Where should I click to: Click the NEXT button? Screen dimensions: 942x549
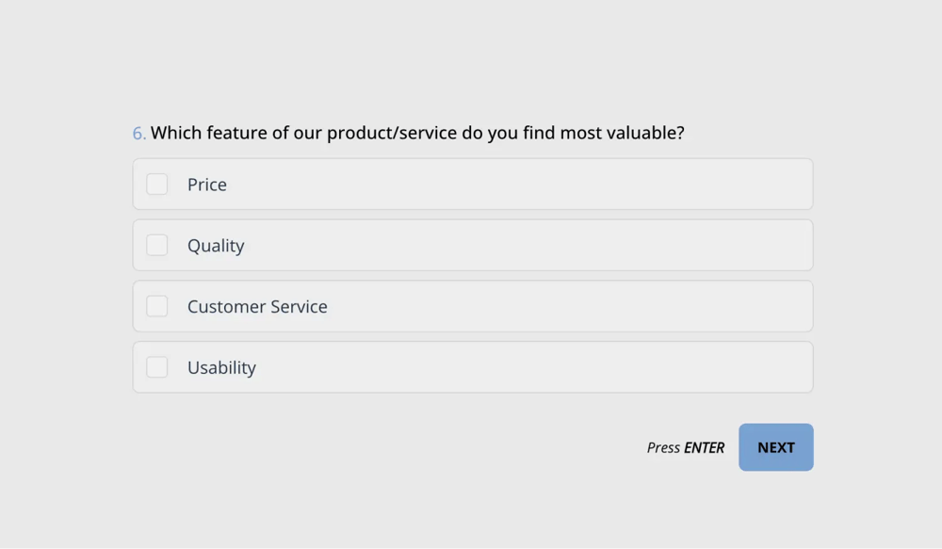pyautogui.click(x=775, y=447)
